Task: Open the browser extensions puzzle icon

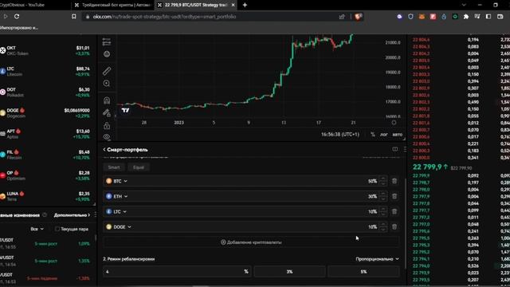Action: [466, 17]
